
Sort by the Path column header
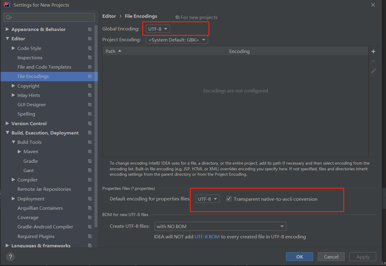point(164,51)
